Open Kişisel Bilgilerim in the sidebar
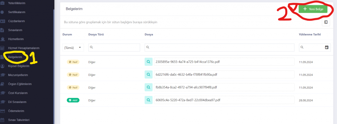 pyautogui.click(x=18, y=66)
